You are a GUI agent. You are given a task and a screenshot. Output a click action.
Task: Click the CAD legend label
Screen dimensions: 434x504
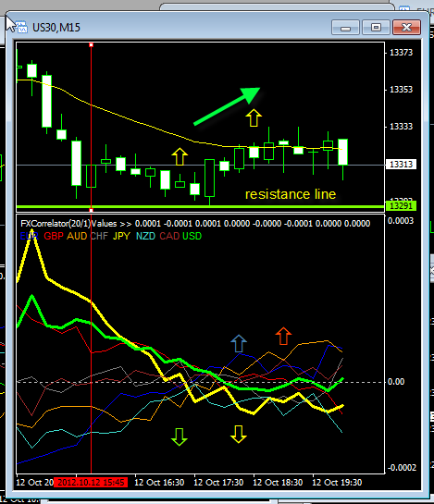point(169,236)
